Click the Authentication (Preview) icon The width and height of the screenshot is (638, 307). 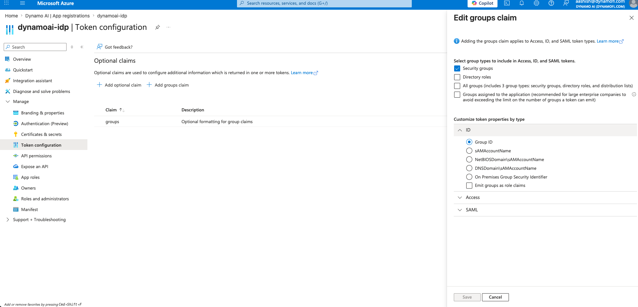coord(15,123)
